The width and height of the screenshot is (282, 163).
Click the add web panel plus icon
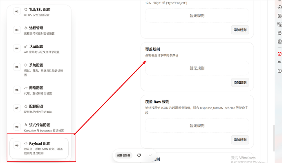280,71
